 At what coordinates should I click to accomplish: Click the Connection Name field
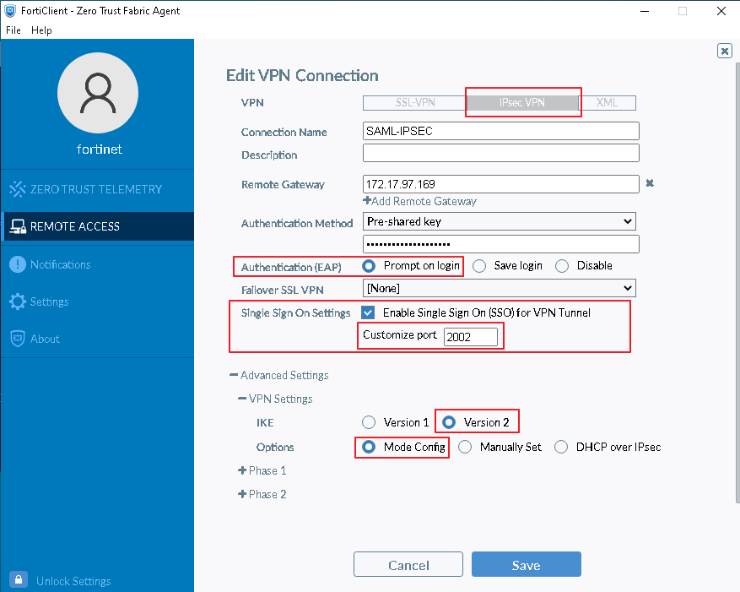(x=500, y=131)
